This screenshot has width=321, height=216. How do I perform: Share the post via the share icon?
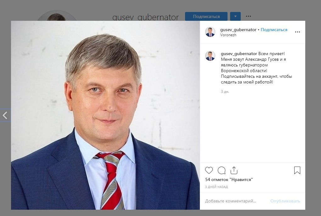tap(234, 170)
